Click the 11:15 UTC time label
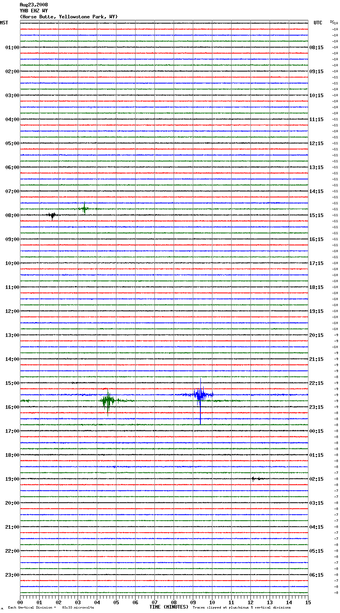 pyautogui.click(x=316, y=119)
